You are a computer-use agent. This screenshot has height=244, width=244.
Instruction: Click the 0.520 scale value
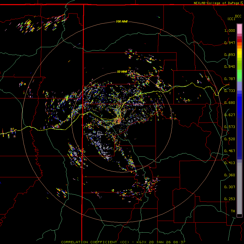[230, 139]
